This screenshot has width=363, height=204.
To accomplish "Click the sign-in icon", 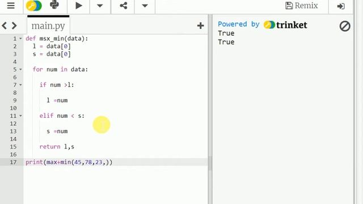I will [341, 6].
